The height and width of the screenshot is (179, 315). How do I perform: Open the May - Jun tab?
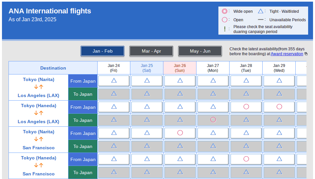pyautogui.click(x=200, y=51)
